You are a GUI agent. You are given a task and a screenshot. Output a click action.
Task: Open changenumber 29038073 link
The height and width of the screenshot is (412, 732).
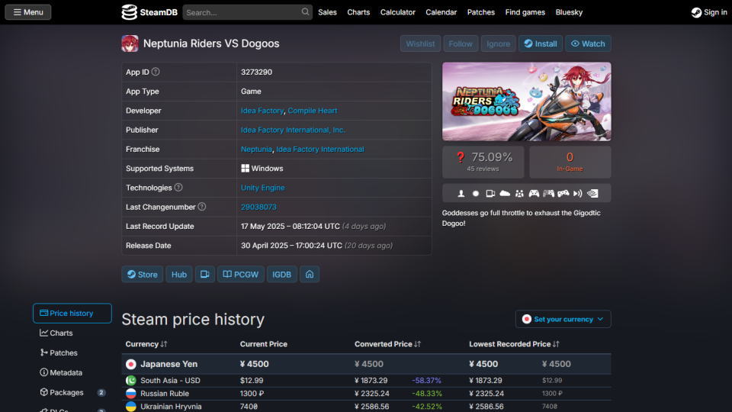258,207
